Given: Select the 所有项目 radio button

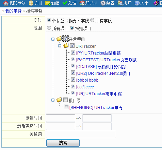Looking at the screenshot, I should pos(49,28).
